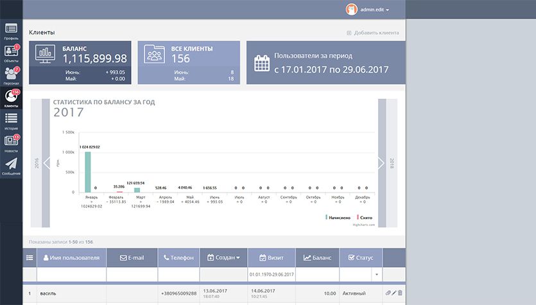
Task: Click the Все клиенты folder icon
Action: coord(154,54)
